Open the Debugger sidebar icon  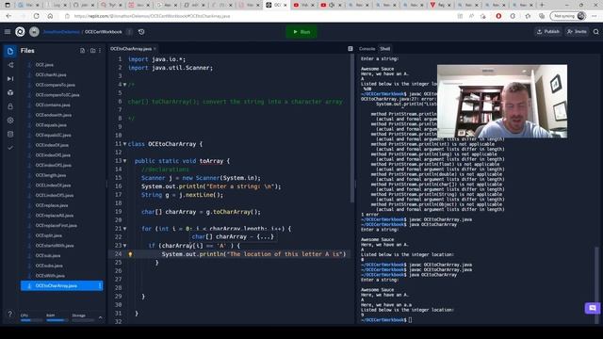click(x=10, y=79)
